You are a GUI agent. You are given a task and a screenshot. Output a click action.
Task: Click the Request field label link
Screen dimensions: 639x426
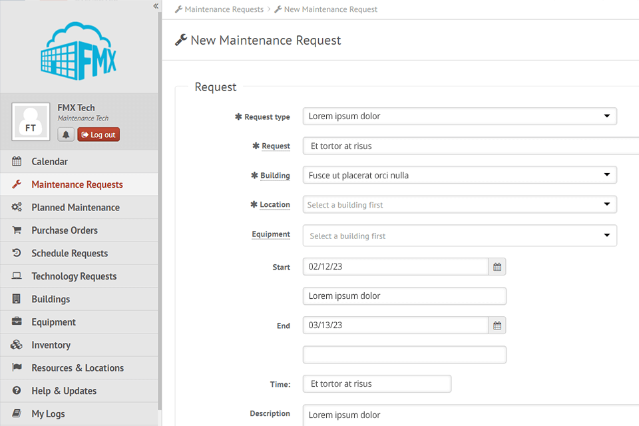(276, 146)
